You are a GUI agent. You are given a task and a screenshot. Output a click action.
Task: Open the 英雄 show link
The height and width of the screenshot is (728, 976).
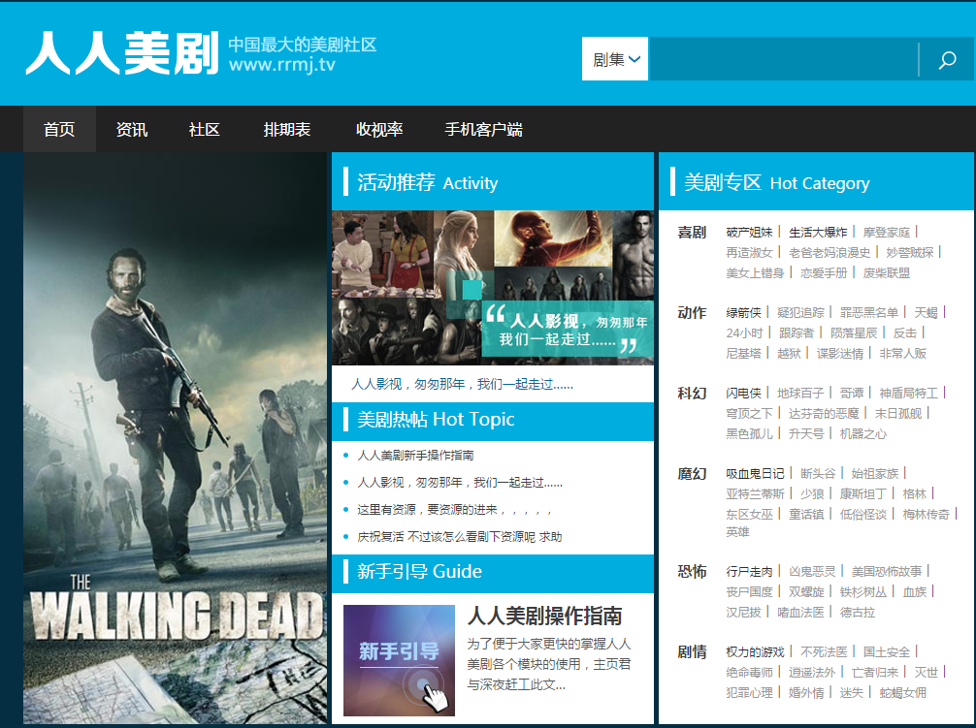(x=737, y=532)
